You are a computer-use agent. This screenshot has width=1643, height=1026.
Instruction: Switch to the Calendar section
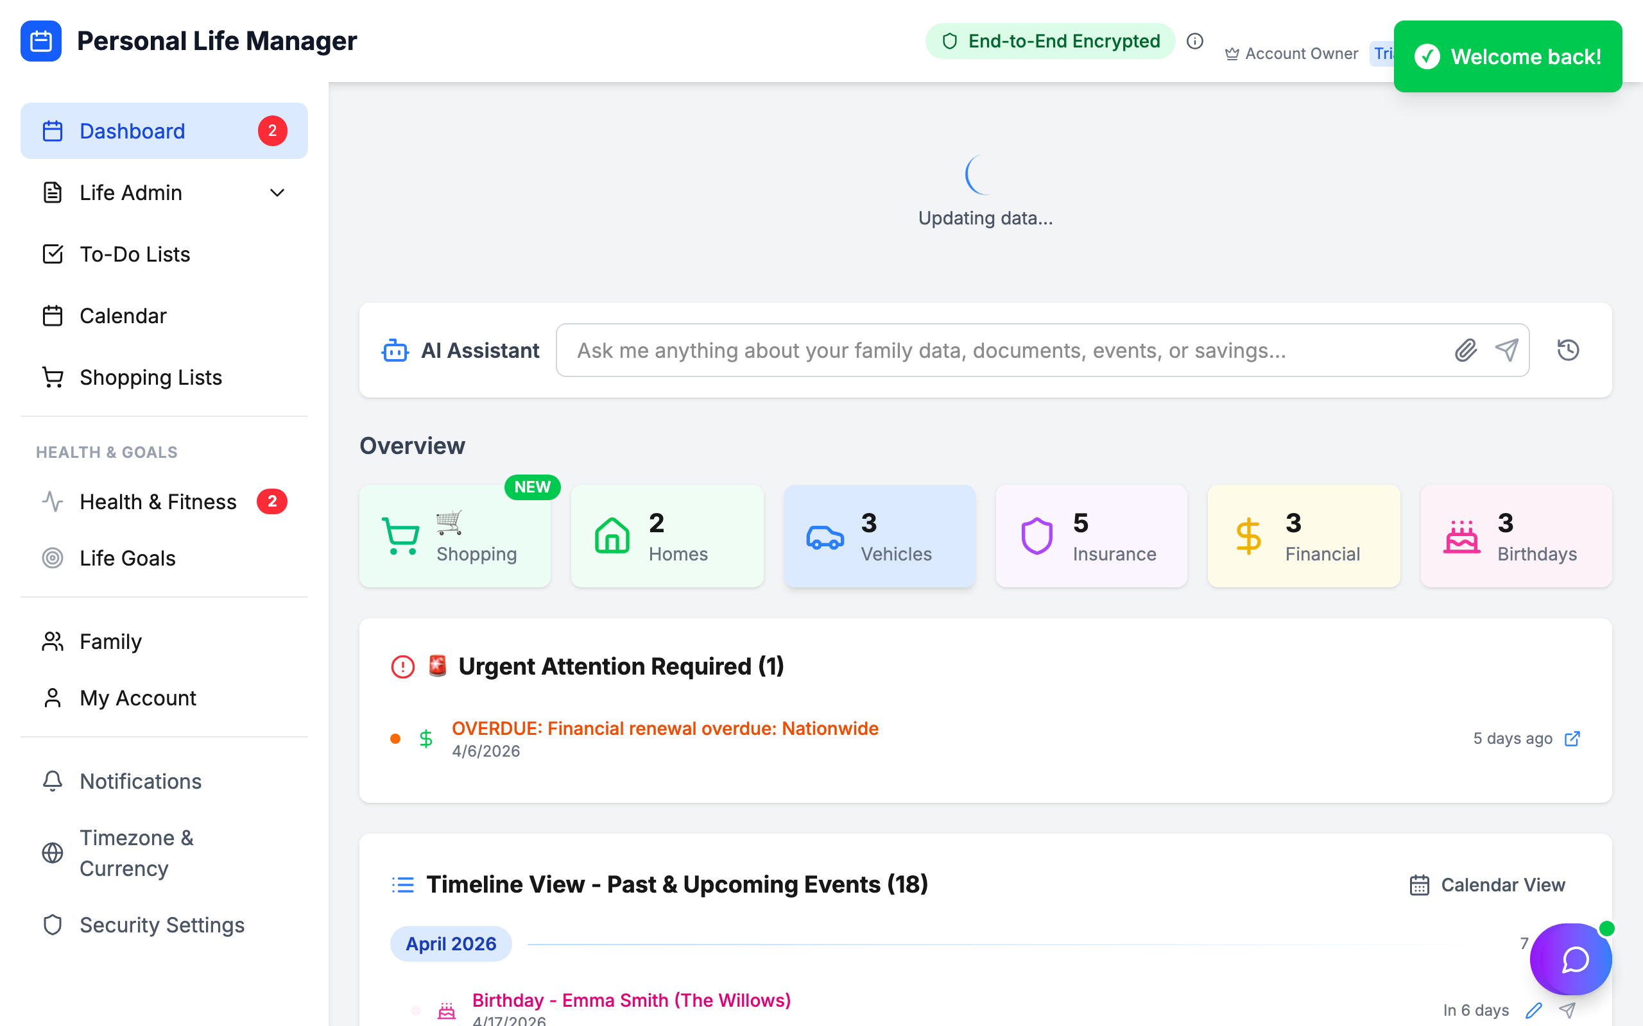(123, 315)
